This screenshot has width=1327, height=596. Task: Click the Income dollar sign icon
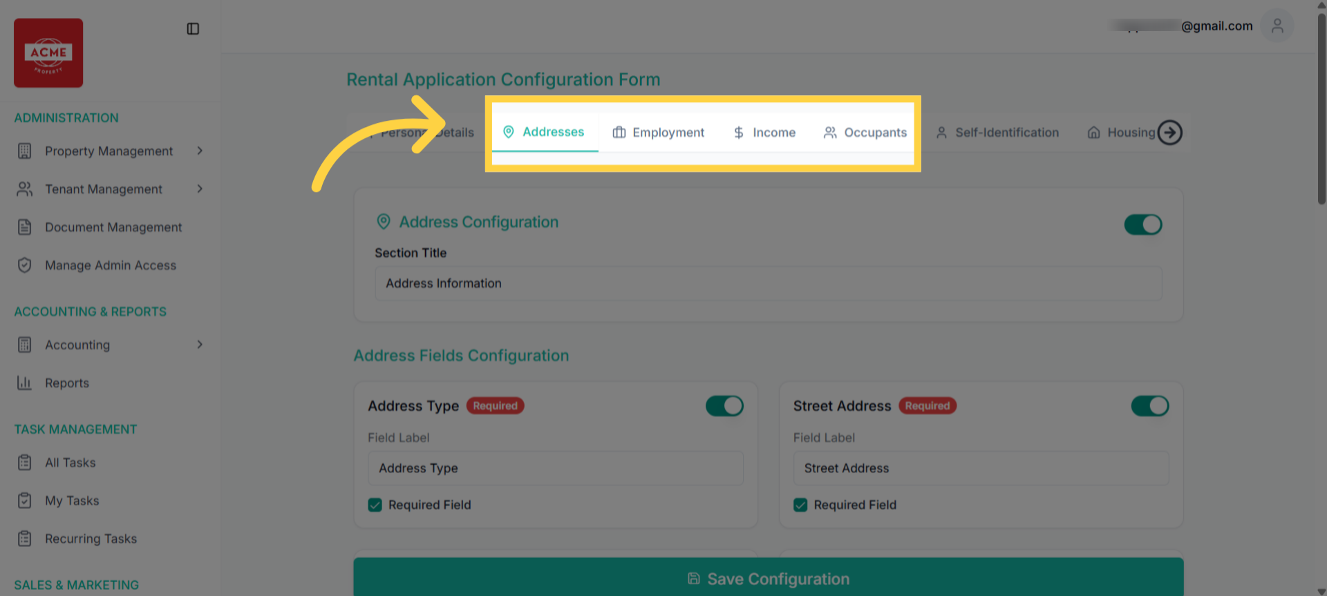tap(739, 133)
